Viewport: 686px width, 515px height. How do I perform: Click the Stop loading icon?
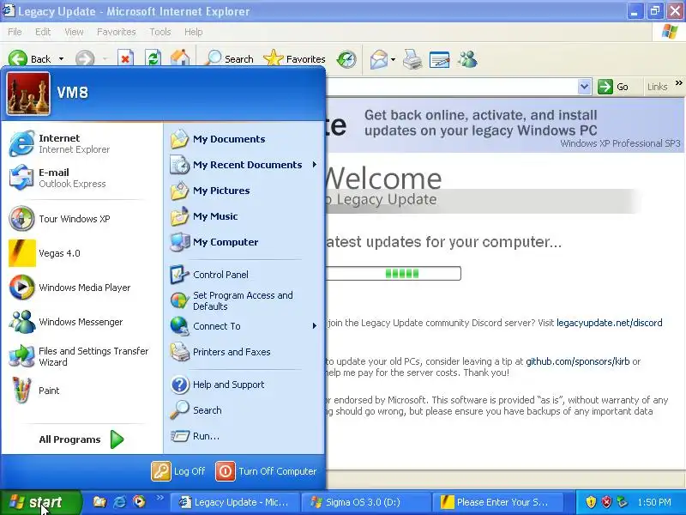[x=125, y=58]
